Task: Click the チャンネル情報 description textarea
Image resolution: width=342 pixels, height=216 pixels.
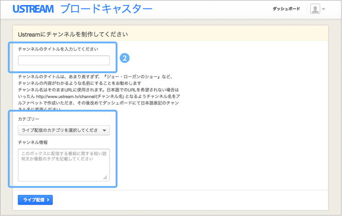Action: [x=64, y=165]
